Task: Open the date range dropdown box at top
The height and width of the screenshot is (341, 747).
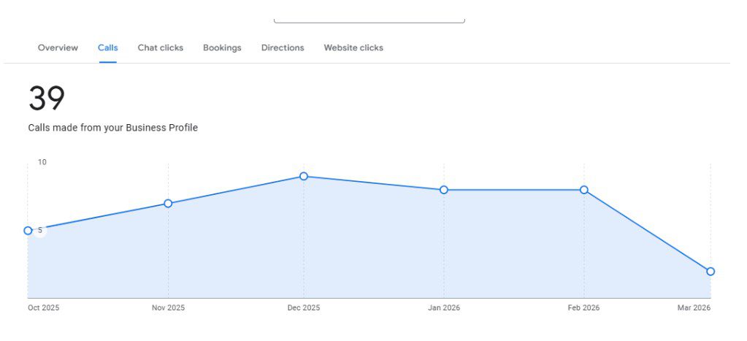Action: 369,18
